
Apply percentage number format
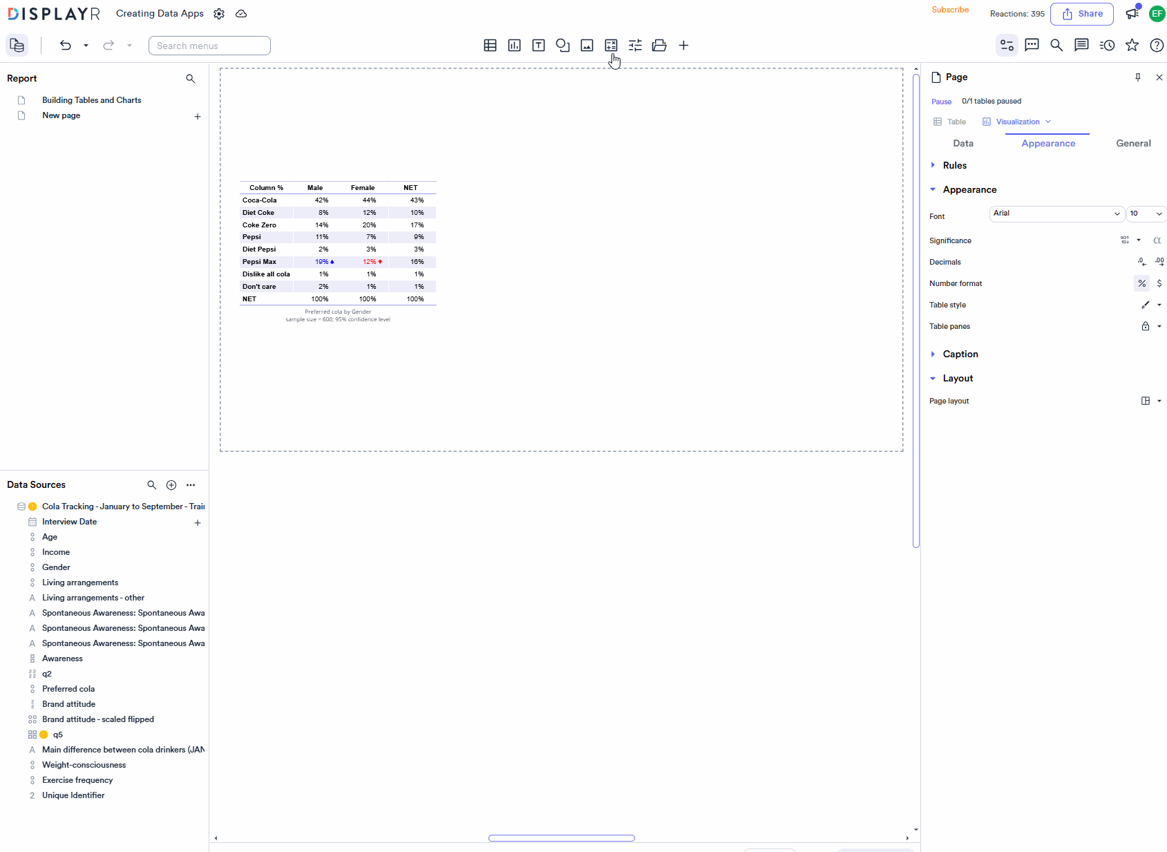click(1141, 283)
